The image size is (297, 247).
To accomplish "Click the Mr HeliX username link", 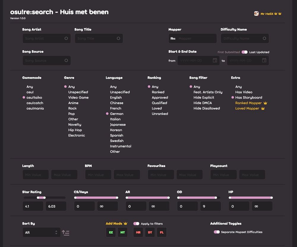I will click(267, 14).
